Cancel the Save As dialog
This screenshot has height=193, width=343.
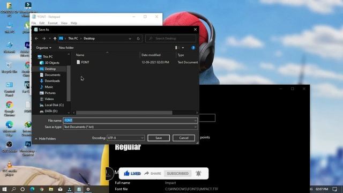tap(184, 138)
